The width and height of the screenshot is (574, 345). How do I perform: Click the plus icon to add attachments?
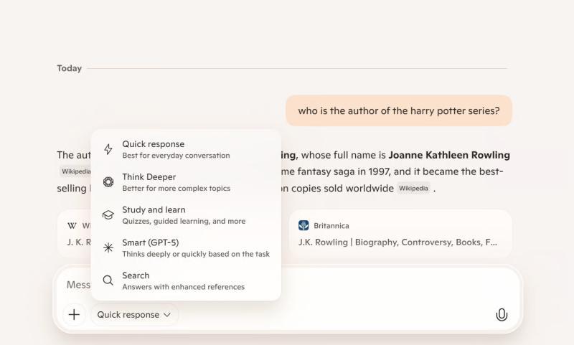74,314
